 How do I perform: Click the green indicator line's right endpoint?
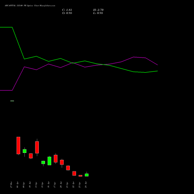158,71
